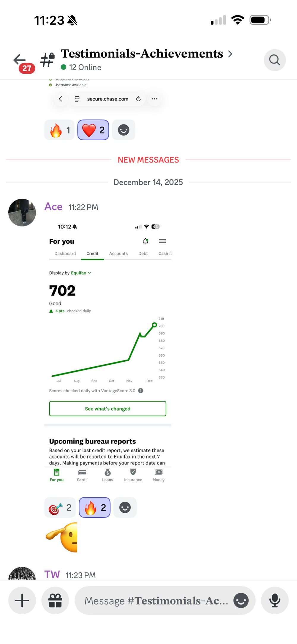
Task: Open emoji picker in message field
Action: tap(241, 600)
